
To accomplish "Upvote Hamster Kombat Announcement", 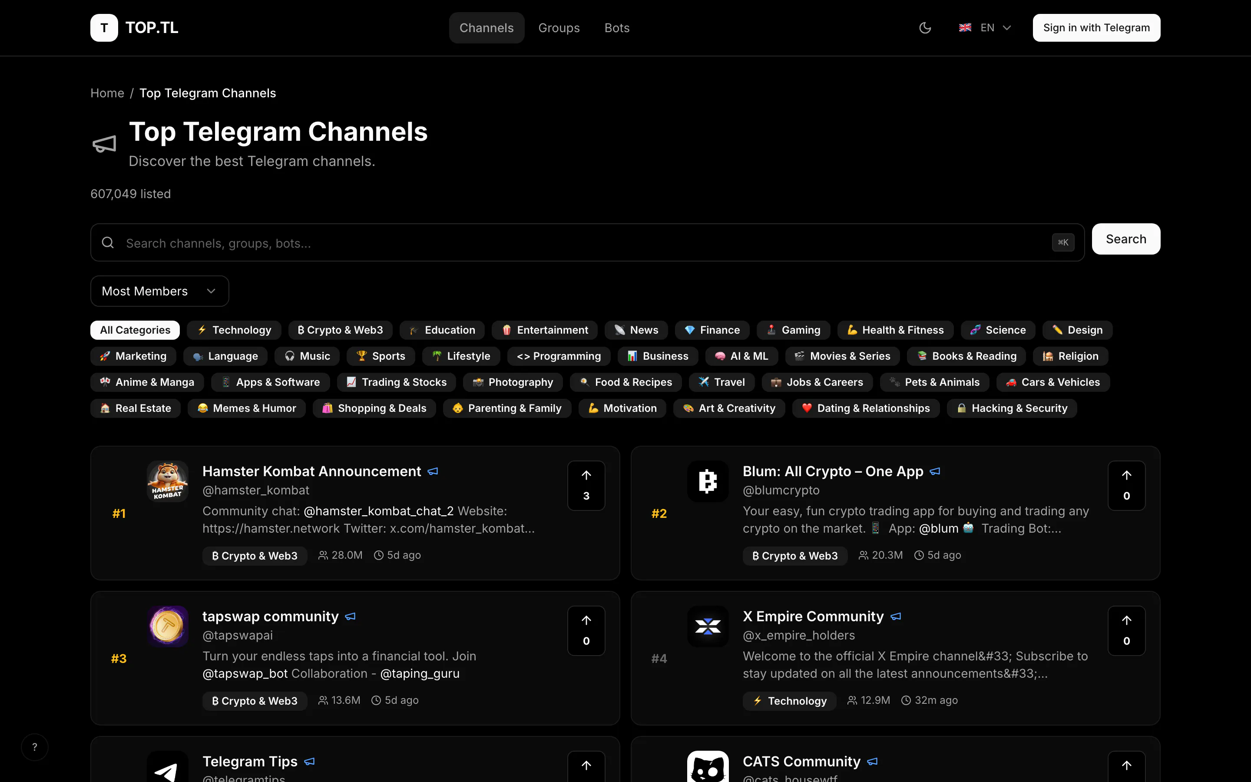I will click(x=586, y=486).
